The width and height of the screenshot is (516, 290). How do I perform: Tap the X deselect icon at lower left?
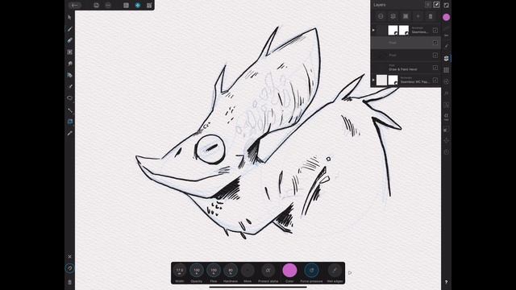click(x=69, y=256)
